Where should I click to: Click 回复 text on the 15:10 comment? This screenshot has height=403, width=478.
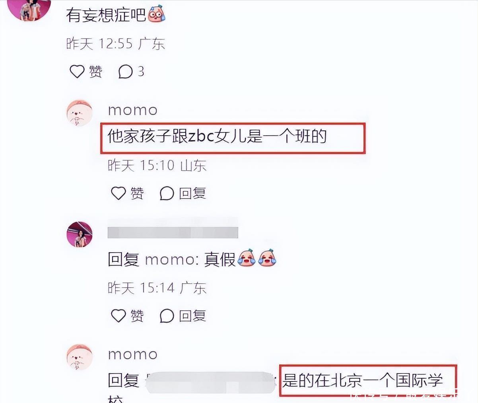(192, 194)
